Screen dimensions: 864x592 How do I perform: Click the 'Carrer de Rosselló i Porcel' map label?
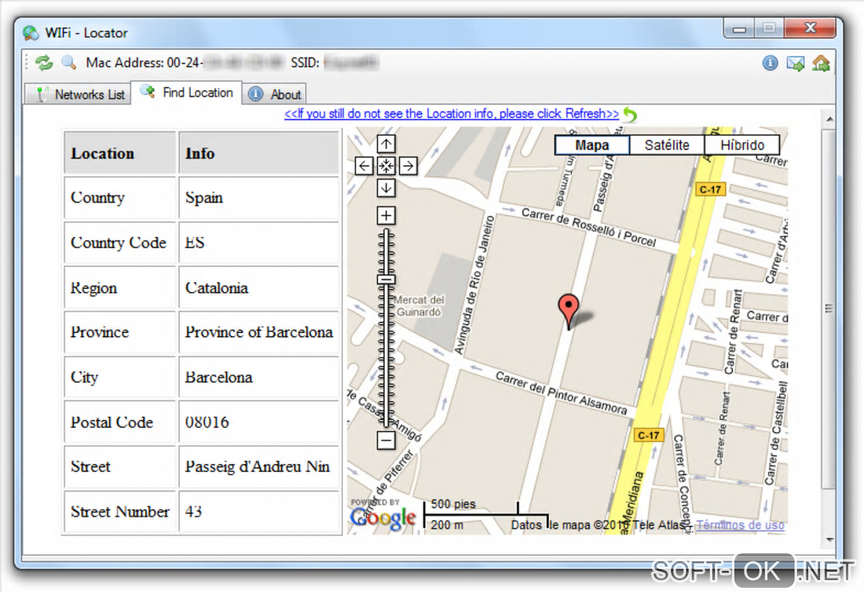[589, 227]
